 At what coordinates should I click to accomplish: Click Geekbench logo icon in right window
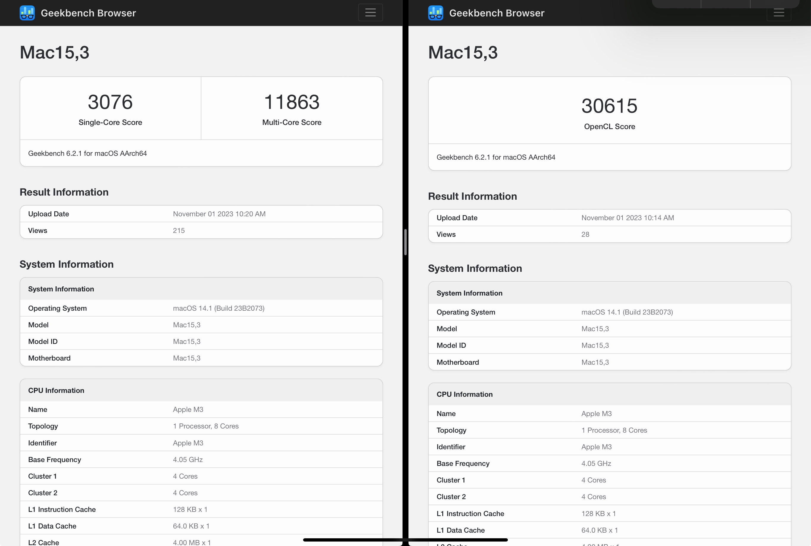[x=435, y=13]
